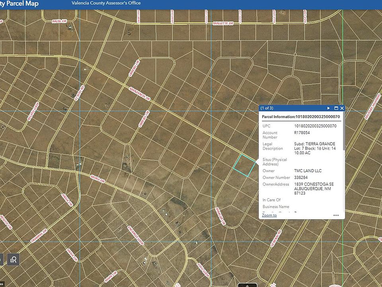The height and width of the screenshot is (287, 382).
Task: Click the RECATO LOOP street label
Action: pyautogui.click(x=33, y=112)
